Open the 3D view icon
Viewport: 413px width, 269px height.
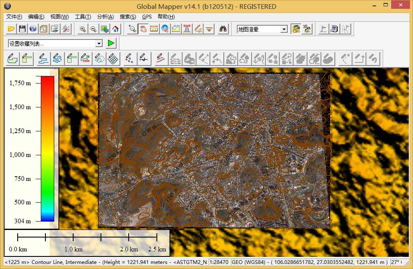[307, 29]
